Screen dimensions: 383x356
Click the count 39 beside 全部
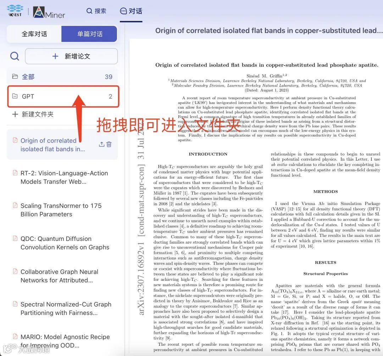109,77
